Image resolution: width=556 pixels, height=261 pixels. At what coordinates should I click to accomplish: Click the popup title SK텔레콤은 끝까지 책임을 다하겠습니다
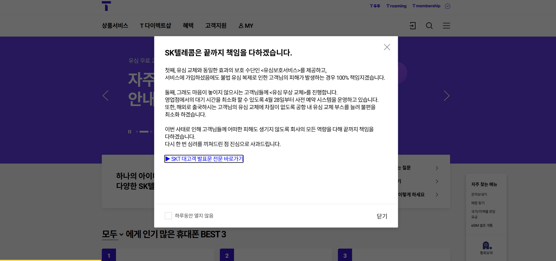click(x=228, y=53)
